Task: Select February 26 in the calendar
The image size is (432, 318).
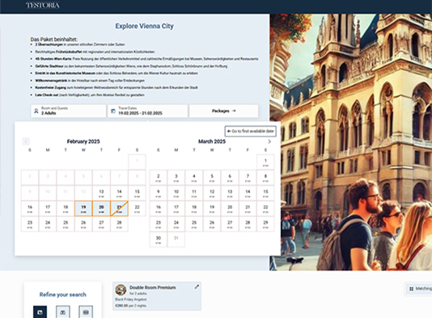Action: click(x=83, y=224)
